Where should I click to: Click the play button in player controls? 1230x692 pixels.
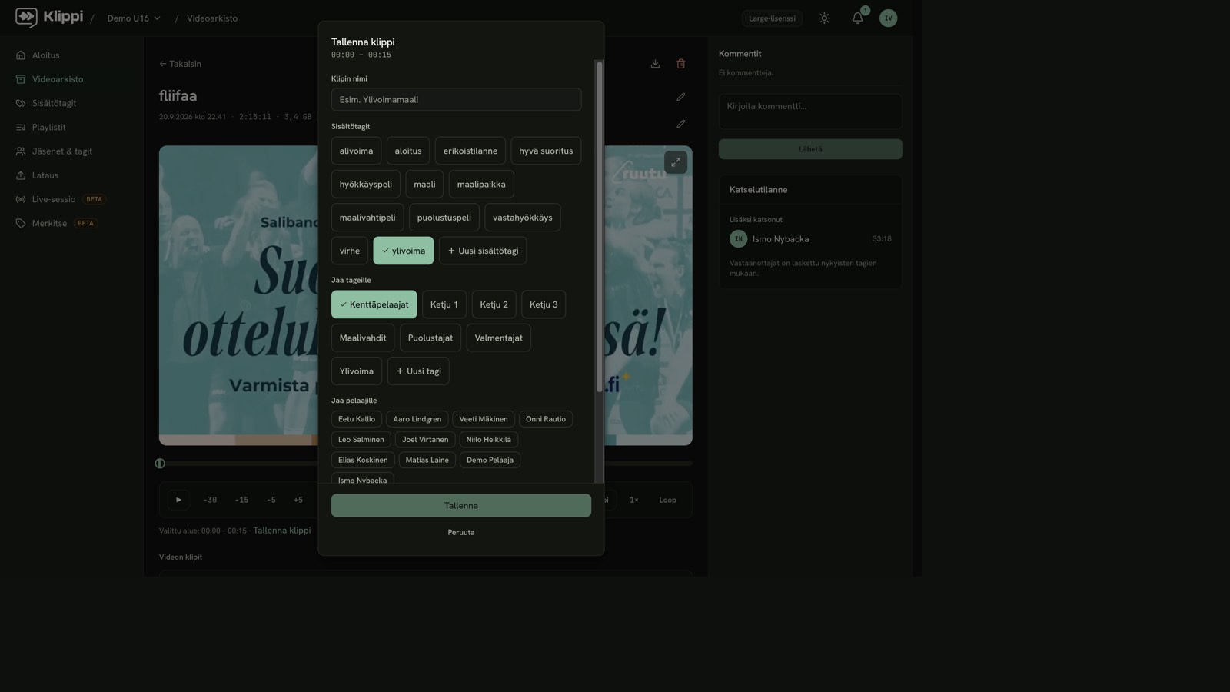[178, 500]
